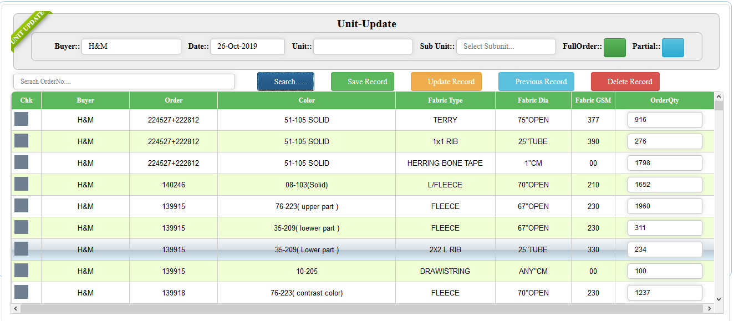Screen dimensions: 734x321
Task: Click the Date field showing 26-Oct-2019
Action: point(247,47)
